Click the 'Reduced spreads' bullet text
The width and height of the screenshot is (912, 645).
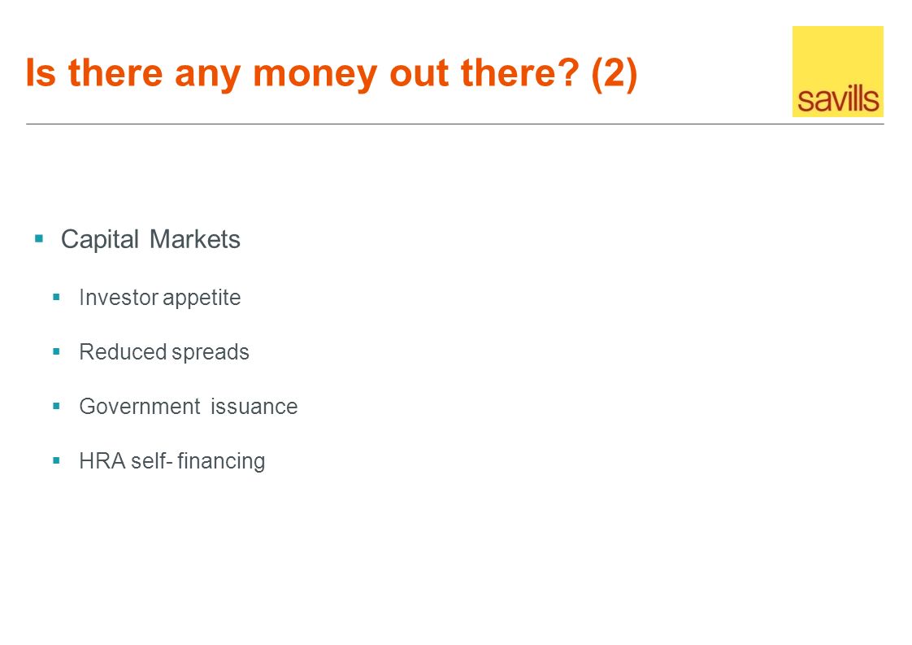point(164,351)
